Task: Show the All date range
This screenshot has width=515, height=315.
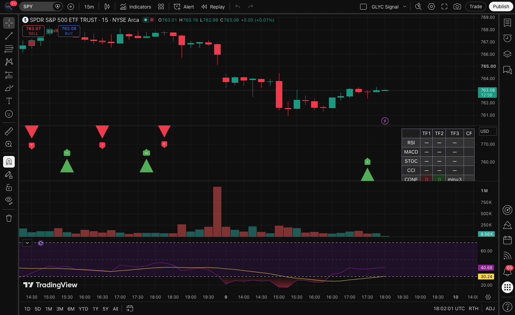Action: click(115, 309)
